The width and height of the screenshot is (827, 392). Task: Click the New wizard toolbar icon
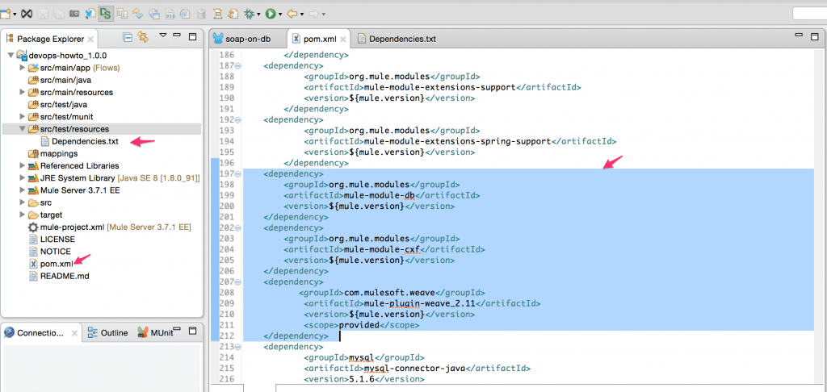6,14
